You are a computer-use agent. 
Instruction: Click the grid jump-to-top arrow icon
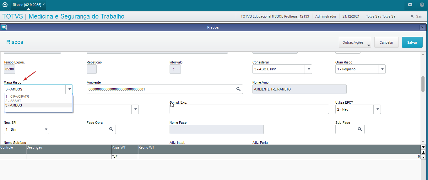point(423,147)
